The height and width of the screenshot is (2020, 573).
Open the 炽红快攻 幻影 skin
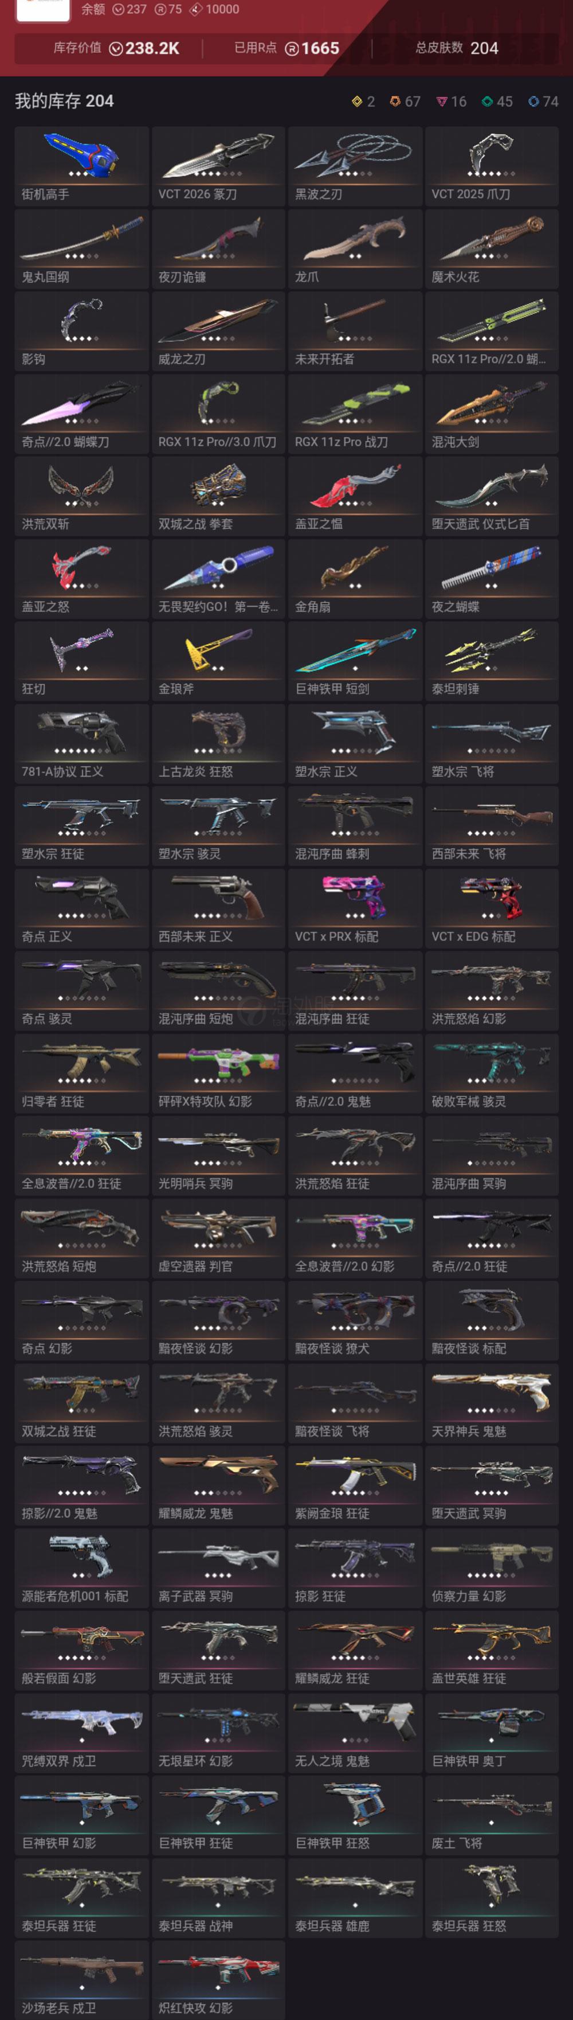218,1980
